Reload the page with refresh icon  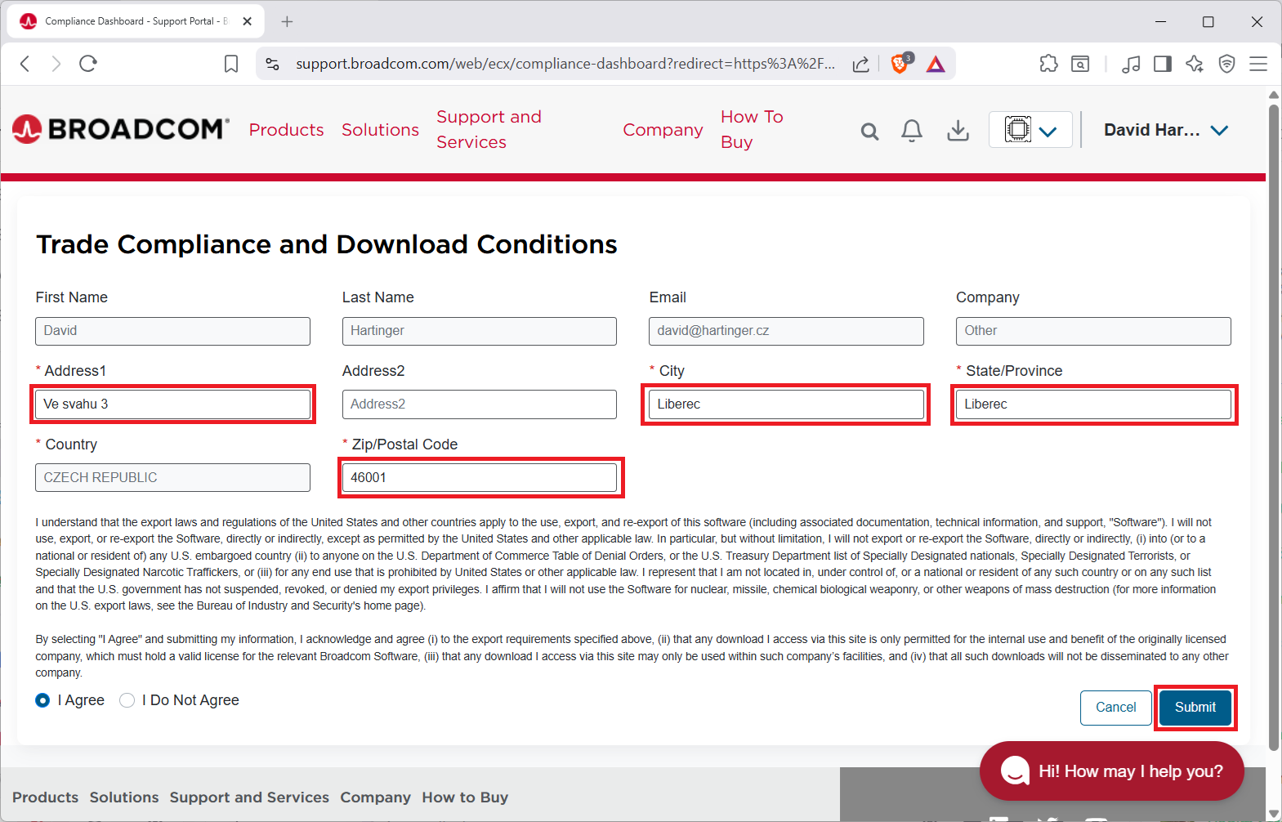[88, 64]
